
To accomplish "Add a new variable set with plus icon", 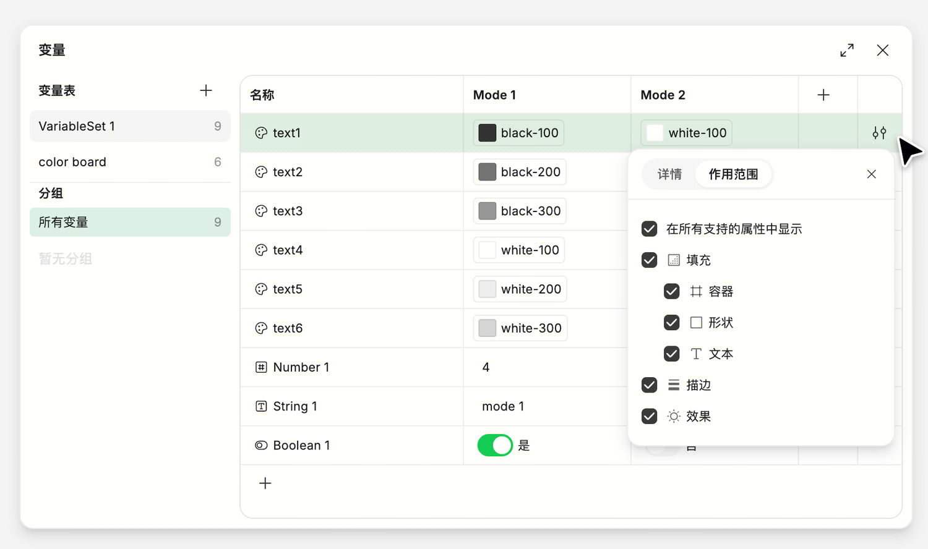I will click(206, 91).
